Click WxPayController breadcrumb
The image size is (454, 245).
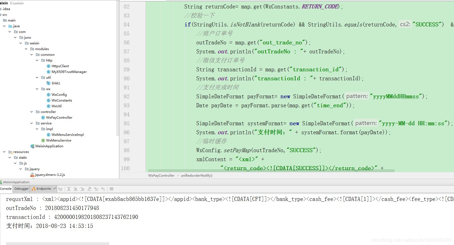pyautogui.click(x=161, y=176)
